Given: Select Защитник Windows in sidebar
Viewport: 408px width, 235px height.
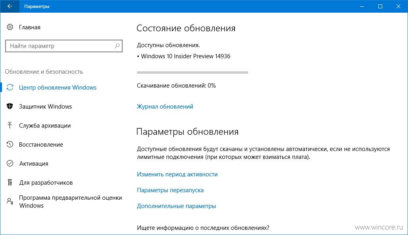Looking at the screenshot, I should click(45, 106).
